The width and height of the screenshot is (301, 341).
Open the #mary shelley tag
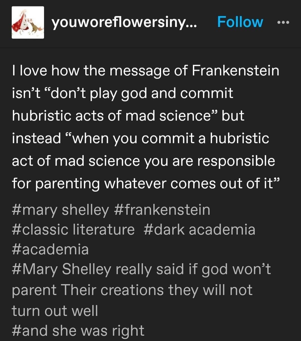coord(60,210)
